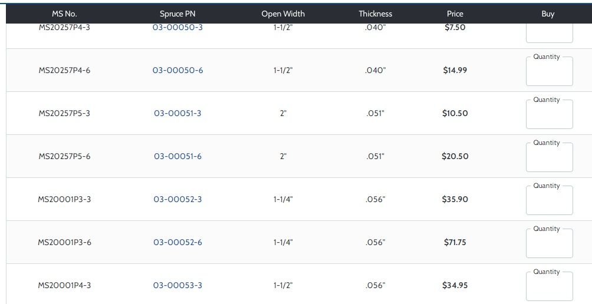Viewport: 592px width, 304px height.
Task: Click the Thickness column header
Action: pyautogui.click(x=375, y=14)
